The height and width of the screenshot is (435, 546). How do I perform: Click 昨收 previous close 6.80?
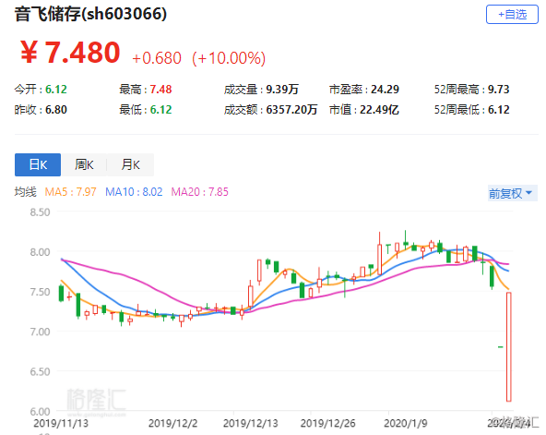pyautogui.click(x=56, y=110)
